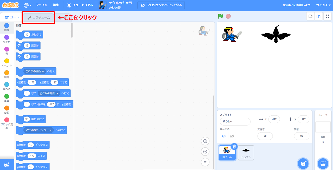
Task: Open チュートリアル from the menu bar
Action: tap(80, 5)
